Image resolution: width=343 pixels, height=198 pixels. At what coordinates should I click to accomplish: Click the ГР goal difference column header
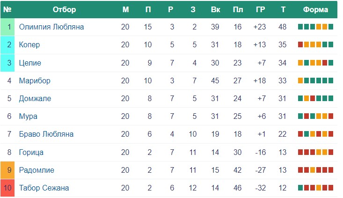click(260, 10)
